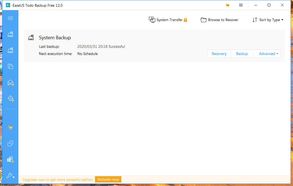293x186 pixels.
Task: Open File Backup sidebar icon
Action: tap(10, 66)
